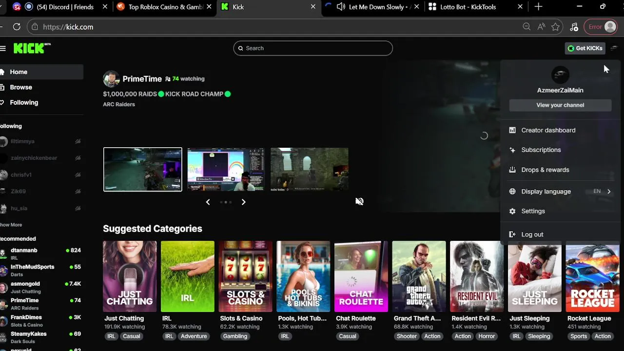Image resolution: width=624 pixels, height=351 pixels.
Task: Click the profile avatar in top-right corner
Action: 614,48
